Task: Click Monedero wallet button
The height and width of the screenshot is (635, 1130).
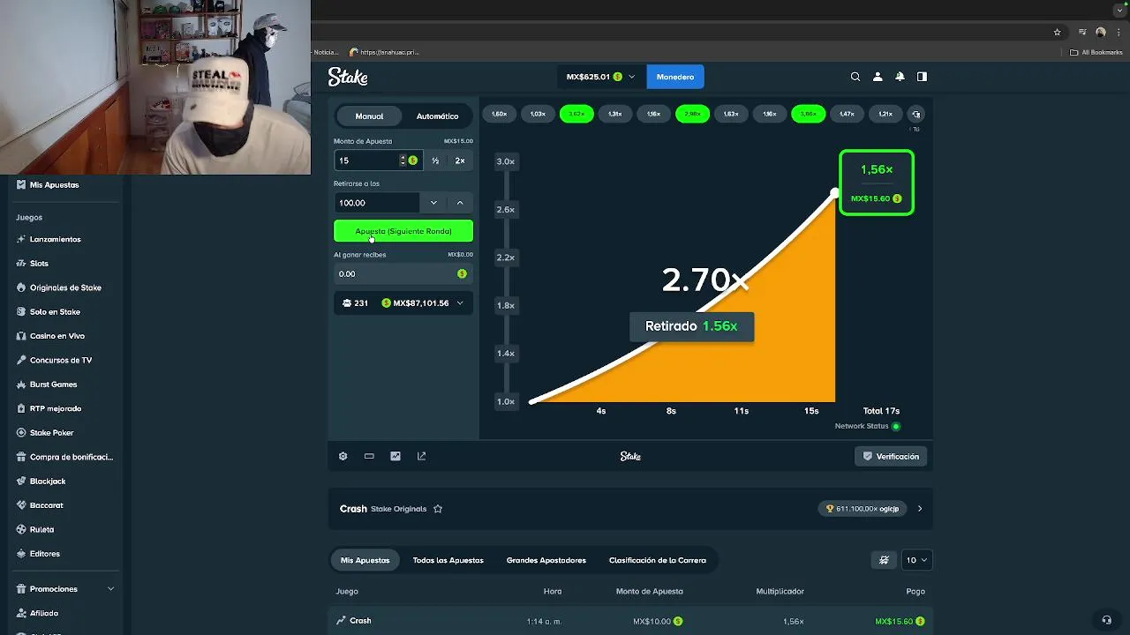Action: [x=675, y=77]
